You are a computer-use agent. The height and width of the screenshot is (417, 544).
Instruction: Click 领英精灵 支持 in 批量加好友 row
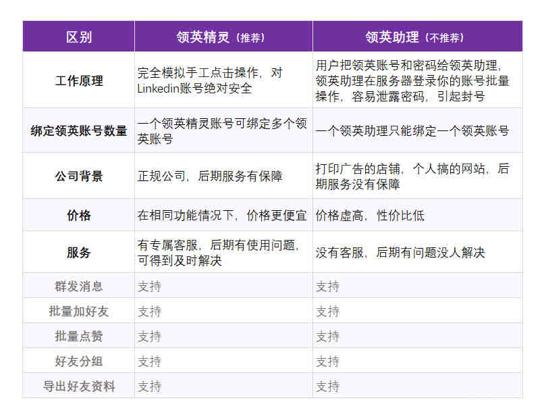coord(223,311)
